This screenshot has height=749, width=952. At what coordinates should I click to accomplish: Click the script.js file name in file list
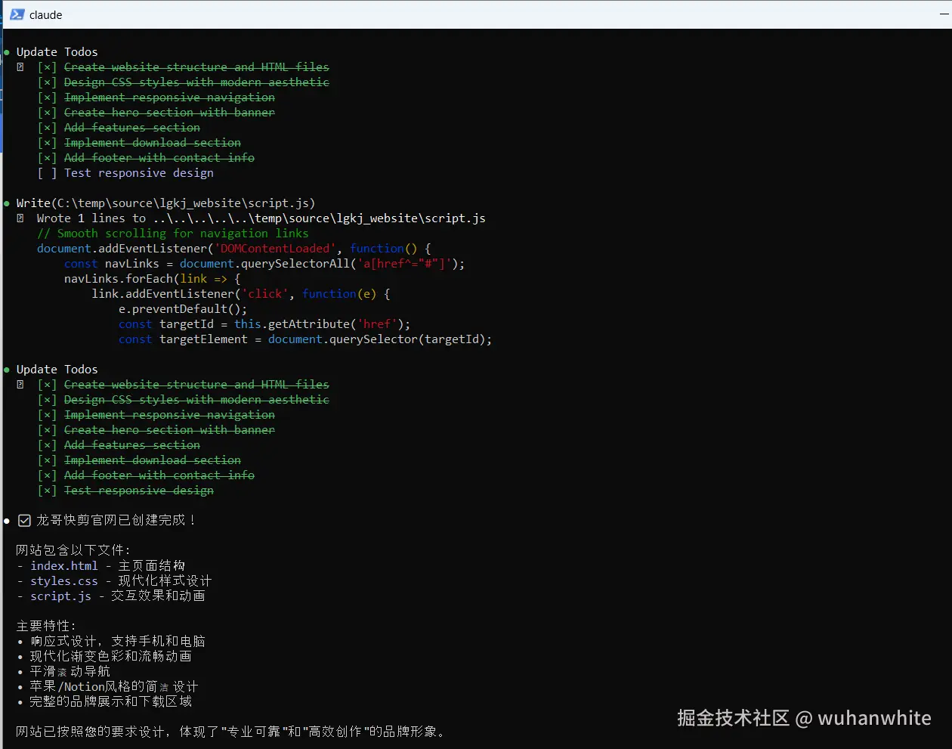[60, 596]
